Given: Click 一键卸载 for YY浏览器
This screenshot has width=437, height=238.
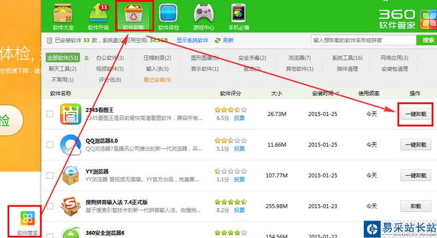Looking at the screenshot, I should [416, 175].
